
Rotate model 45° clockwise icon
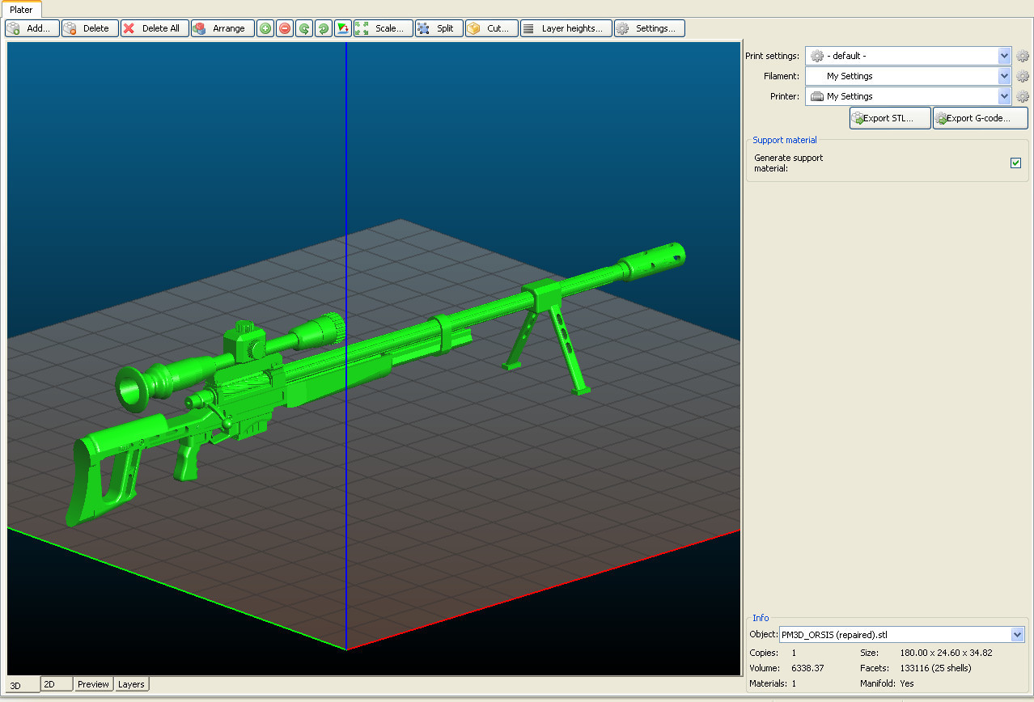pos(324,28)
